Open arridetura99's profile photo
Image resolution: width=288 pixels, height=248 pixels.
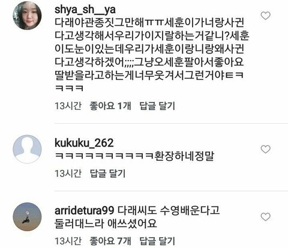point(27,217)
